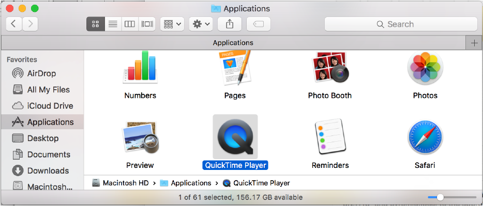The height and width of the screenshot is (206, 483).
Task: Switch to Cover Flow view
Action: pyautogui.click(x=147, y=24)
